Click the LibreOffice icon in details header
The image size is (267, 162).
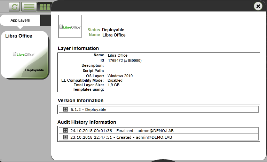click(x=70, y=26)
